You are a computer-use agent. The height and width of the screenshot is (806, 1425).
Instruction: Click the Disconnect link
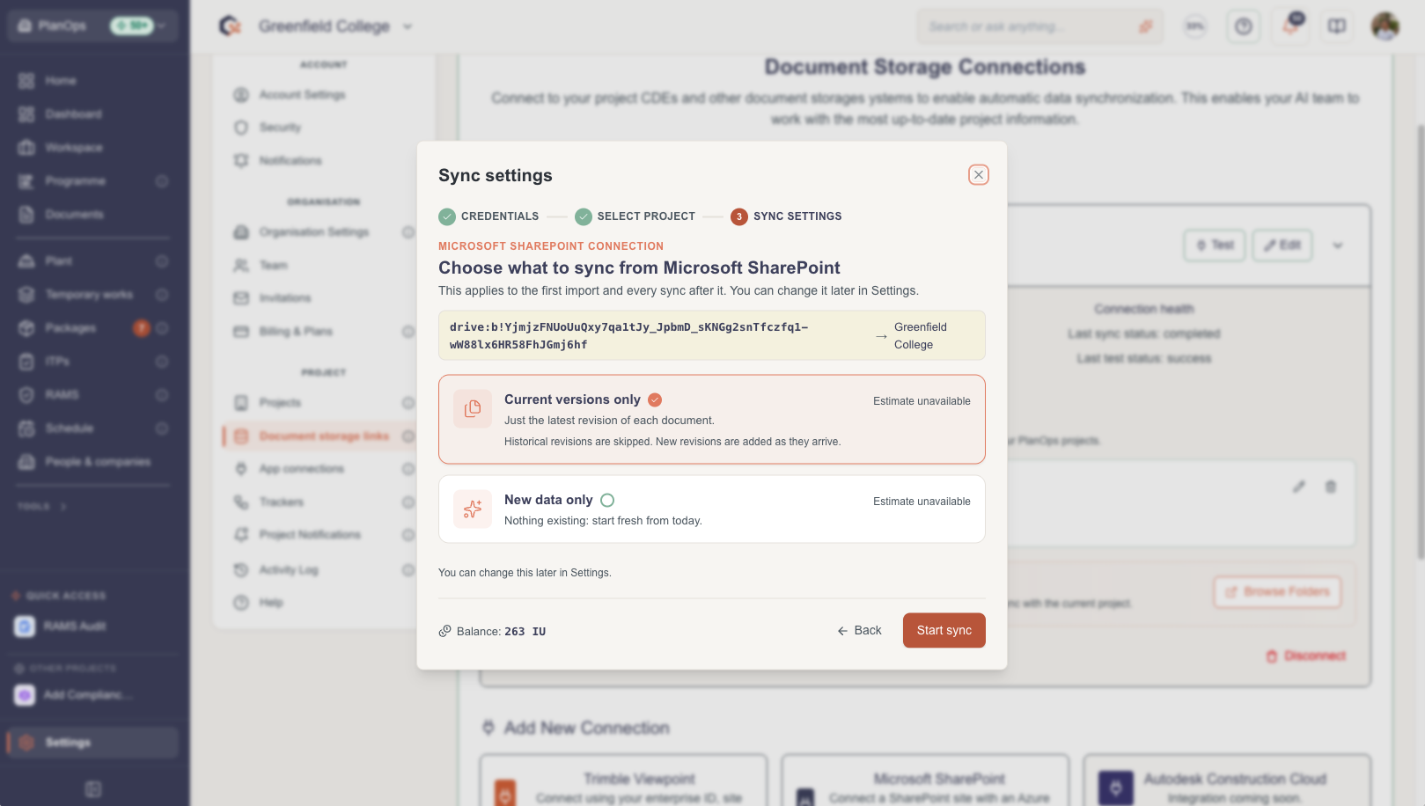tap(1306, 656)
